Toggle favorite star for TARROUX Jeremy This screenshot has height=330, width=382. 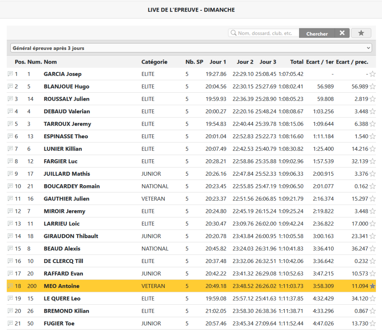(372, 124)
